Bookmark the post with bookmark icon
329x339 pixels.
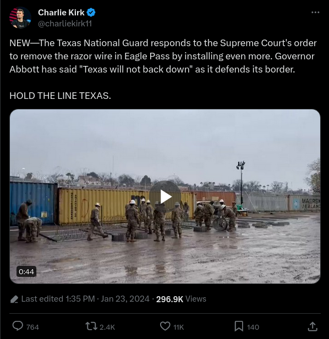pos(239,326)
